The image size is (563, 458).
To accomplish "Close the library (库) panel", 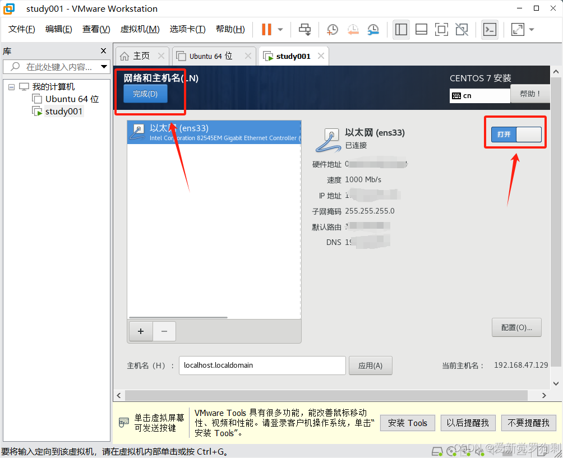I will pyautogui.click(x=103, y=51).
